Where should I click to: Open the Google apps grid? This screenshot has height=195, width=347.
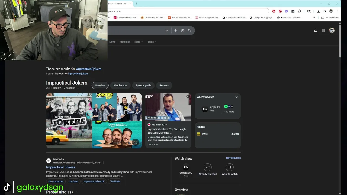(x=324, y=31)
